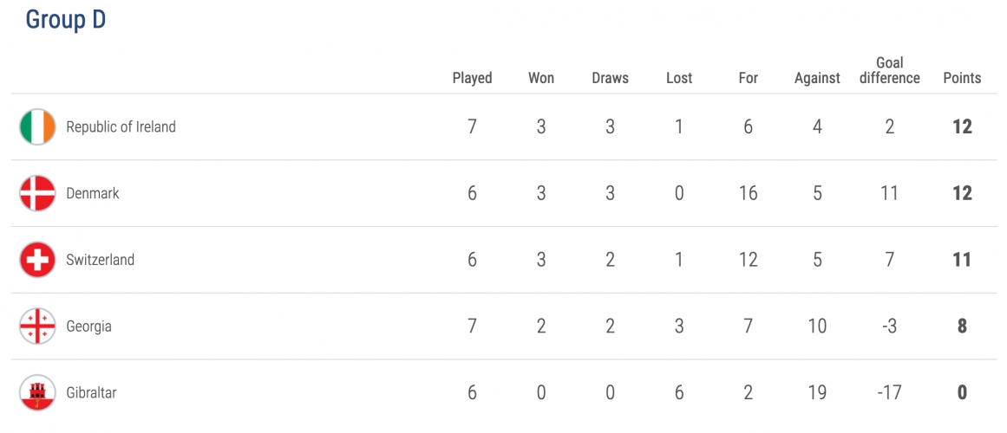
Task: Click Denmark's 12 points value
Action: tap(962, 193)
